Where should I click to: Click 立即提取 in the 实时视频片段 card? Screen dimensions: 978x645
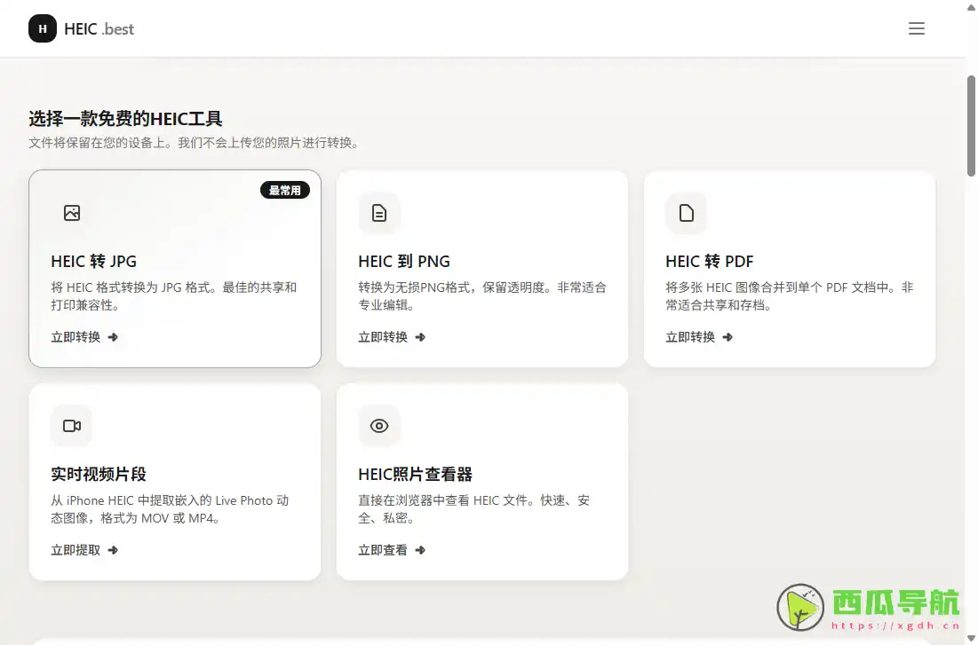tap(76, 550)
